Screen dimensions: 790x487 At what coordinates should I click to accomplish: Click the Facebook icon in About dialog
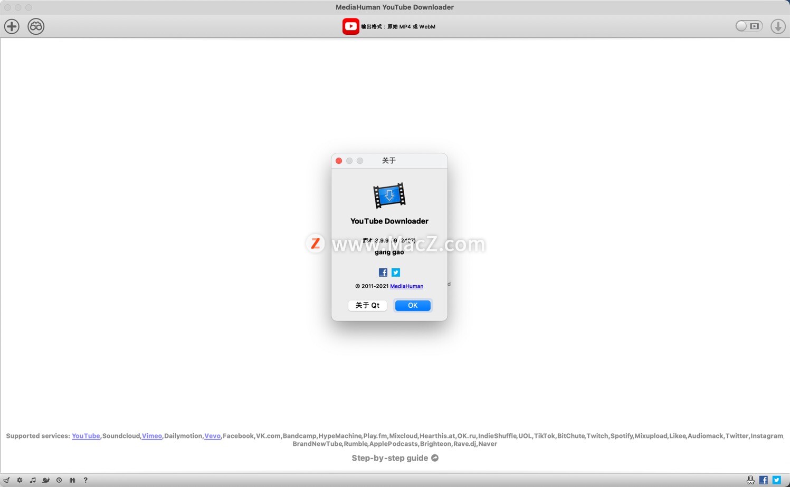(x=383, y=272)
